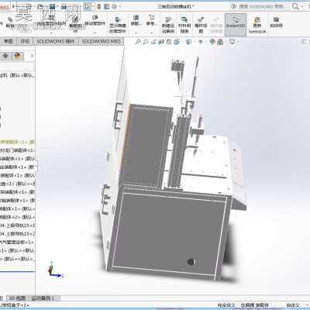310x310 pixels.
Task: Click Previous View icon
Action: (x=154, y=42)
